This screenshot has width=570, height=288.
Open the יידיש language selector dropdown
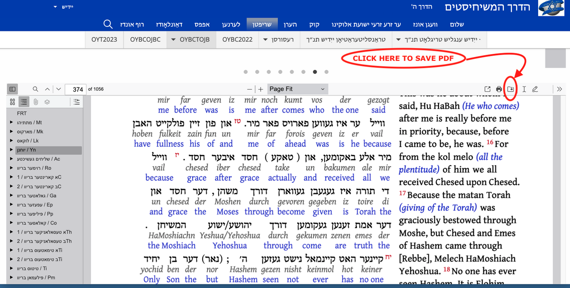point(64,7)
